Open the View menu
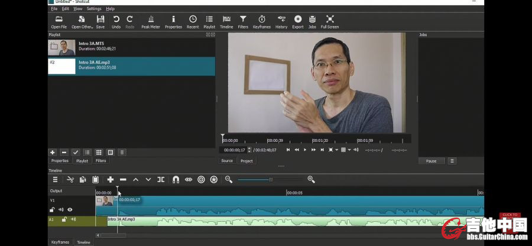 pos(78,9)
